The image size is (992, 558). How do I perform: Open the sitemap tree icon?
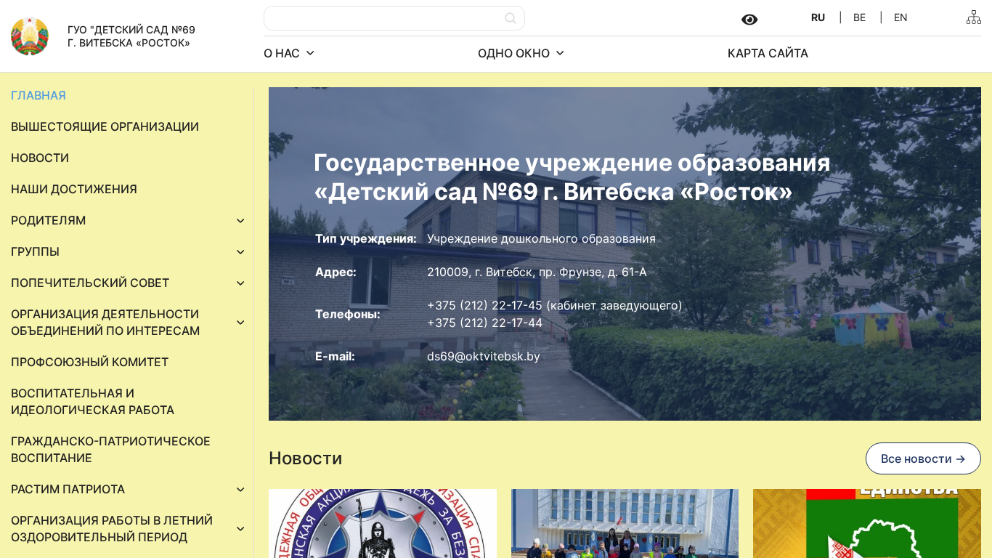[x=974, y=17]
